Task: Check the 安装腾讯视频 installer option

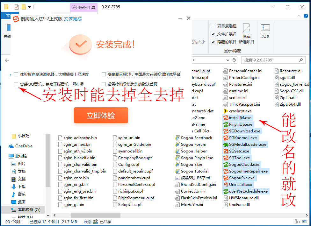Action: click(x=104, y=74)
